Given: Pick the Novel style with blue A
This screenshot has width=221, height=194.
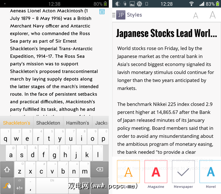Looking at the screenshot, I should (x=210, y=171).
